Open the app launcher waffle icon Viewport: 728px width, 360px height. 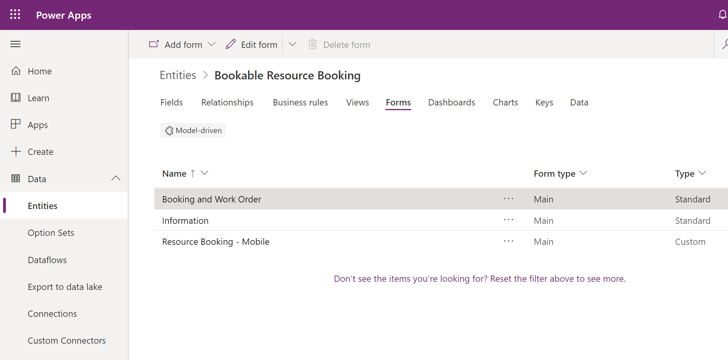click(15, 14)
